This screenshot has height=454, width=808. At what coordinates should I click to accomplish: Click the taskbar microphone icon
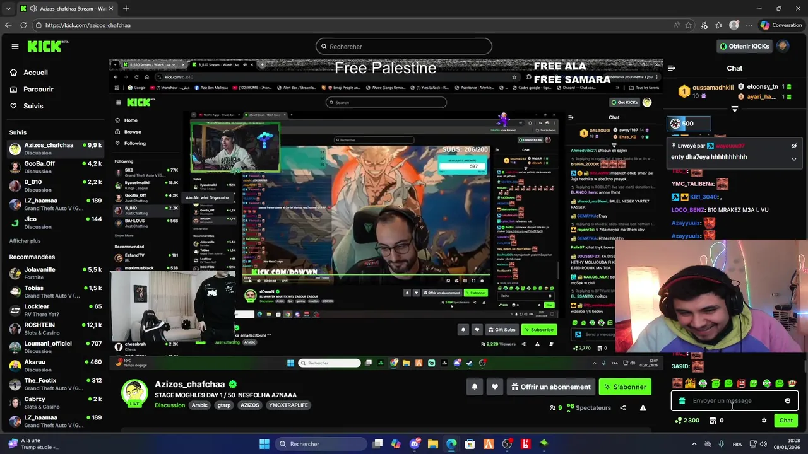[x=722, y=444]
